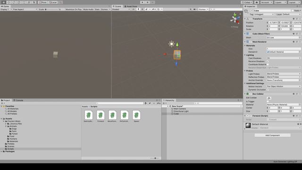Select the Hand tool in top toolbar
The width and height of the screenshot is (302, 170).
pos(4,2)
